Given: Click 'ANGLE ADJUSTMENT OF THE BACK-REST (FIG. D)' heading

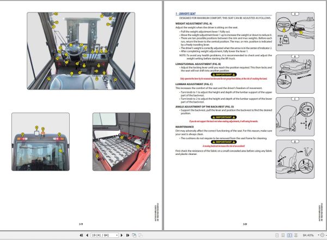Looking at the screenshot, I should [204, 106].
